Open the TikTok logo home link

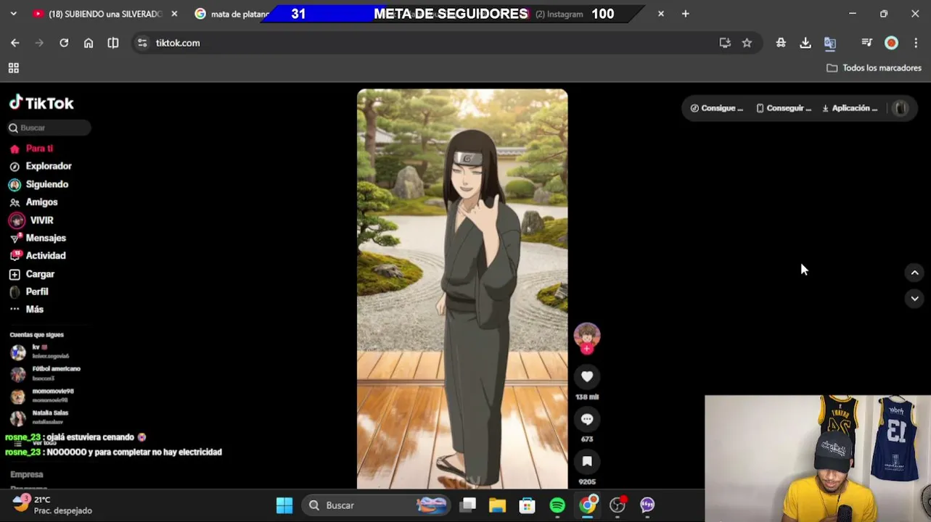[41, 103]
